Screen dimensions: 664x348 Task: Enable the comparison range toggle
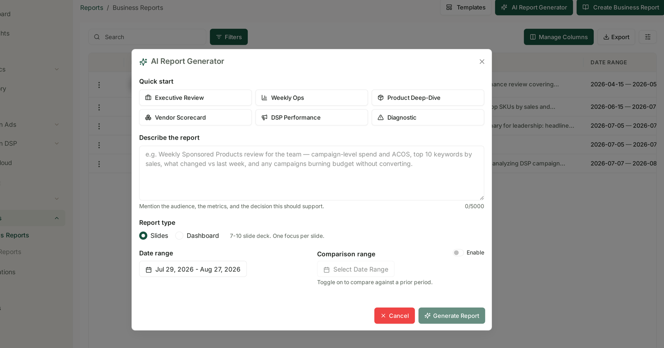pyautogui.click(x=458, y=253)
